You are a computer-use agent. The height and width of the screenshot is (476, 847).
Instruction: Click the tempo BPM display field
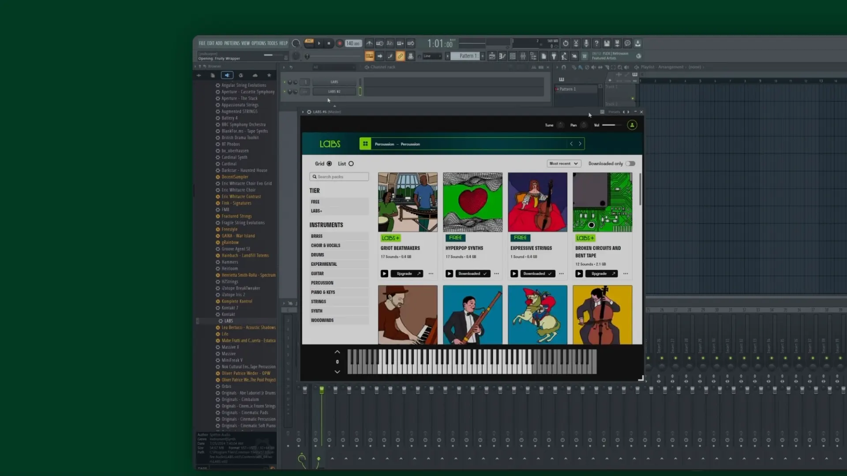pyautogui.click(x=353, y=43)
